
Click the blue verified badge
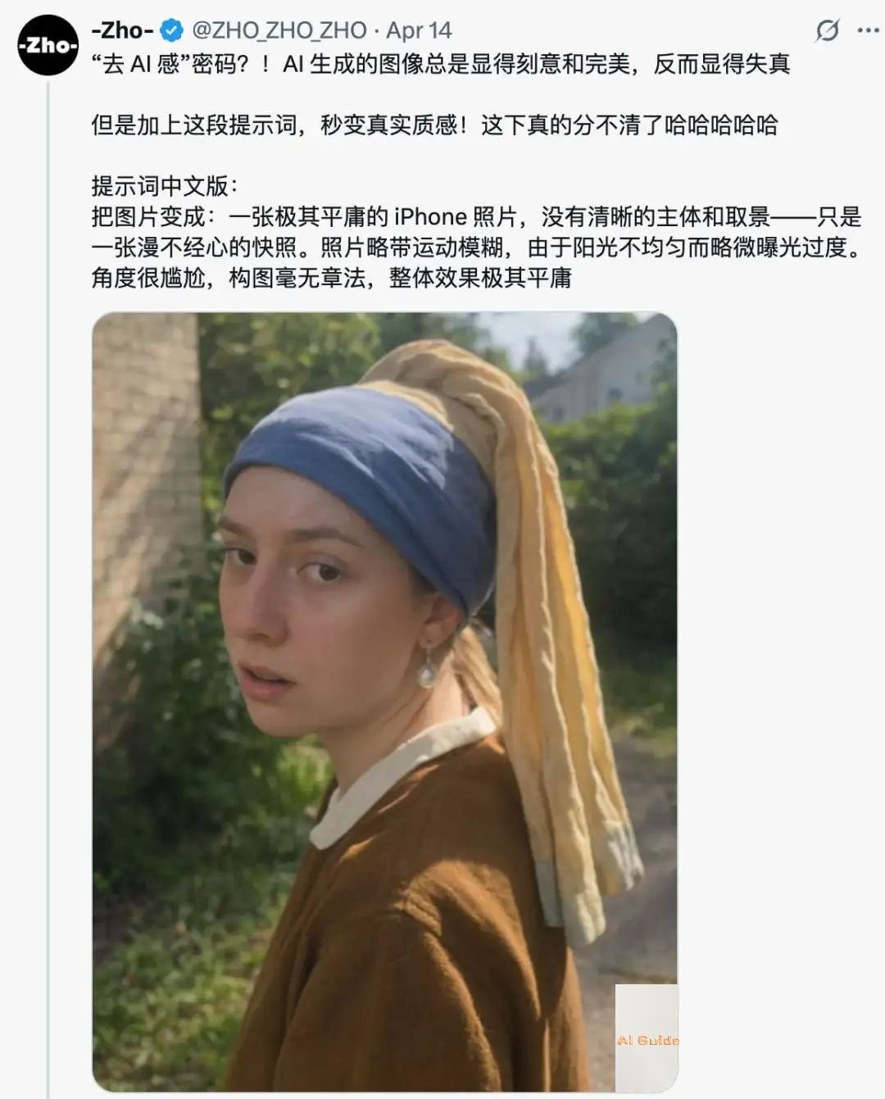[x=172, y=31]
